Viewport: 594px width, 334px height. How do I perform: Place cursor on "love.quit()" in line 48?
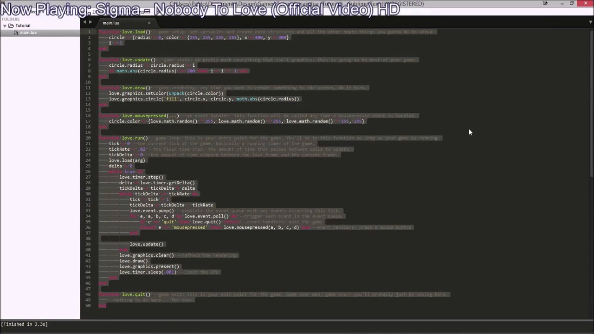[x=136, y=294]
